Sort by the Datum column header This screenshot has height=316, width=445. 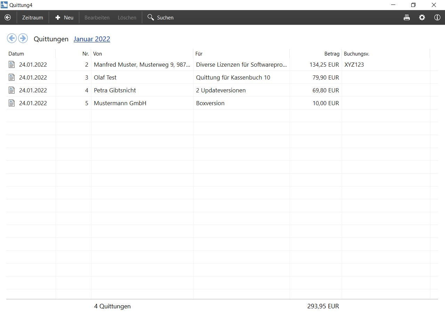tap(16, 54)
